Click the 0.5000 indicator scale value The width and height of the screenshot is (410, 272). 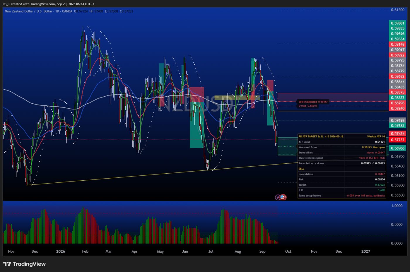tap(397, 225)
